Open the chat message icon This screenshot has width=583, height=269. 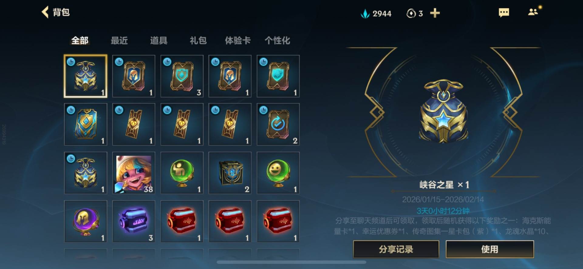pos(504,13)
